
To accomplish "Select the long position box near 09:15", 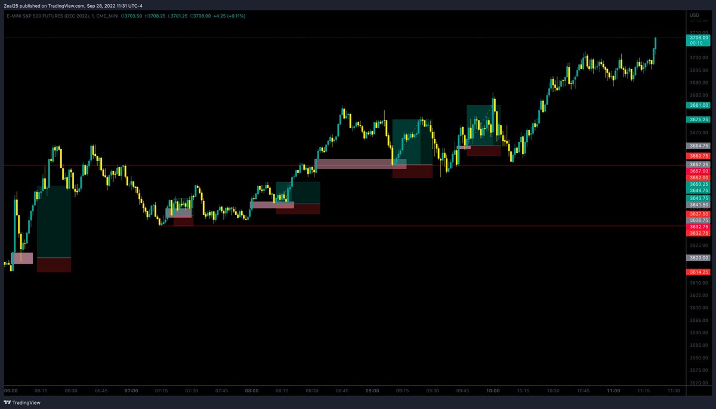I will tap(412, 148).
